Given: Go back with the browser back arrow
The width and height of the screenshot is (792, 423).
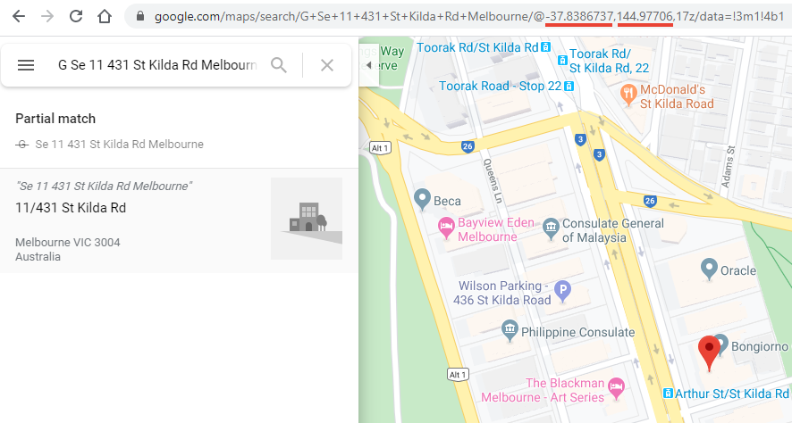Looking at the screenshot, I should pyautogui.click(x=19, y=16).
